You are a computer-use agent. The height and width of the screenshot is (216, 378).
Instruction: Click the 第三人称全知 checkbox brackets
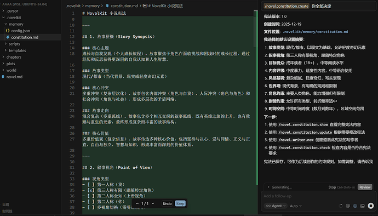(x=91, y=196)
